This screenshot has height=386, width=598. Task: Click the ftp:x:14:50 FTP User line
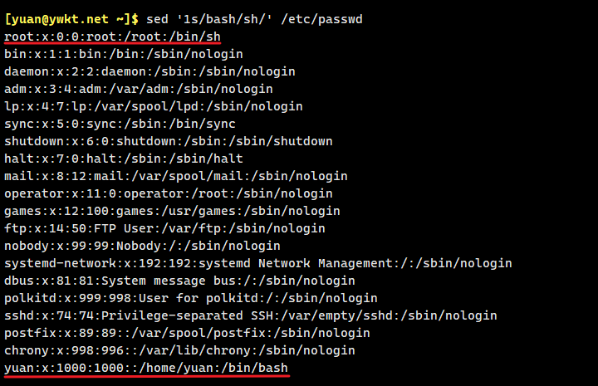coord(164,228)
